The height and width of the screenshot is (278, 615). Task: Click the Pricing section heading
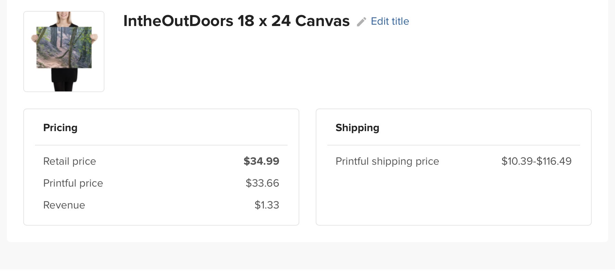point(60,128)
